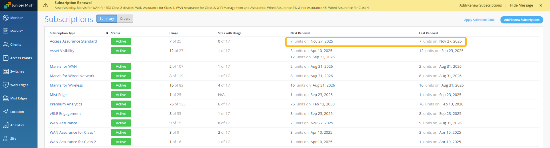Select the Summary tab
Screen dimensions: 550x148
click(107, 19)
